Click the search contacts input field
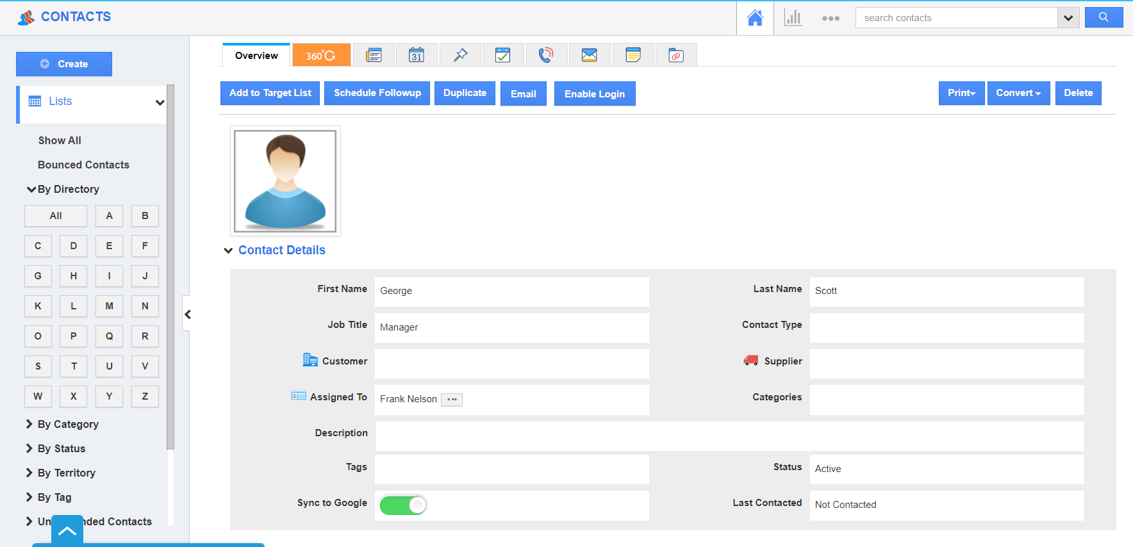This screenshot has width=1133, height=547. [956, 18]
